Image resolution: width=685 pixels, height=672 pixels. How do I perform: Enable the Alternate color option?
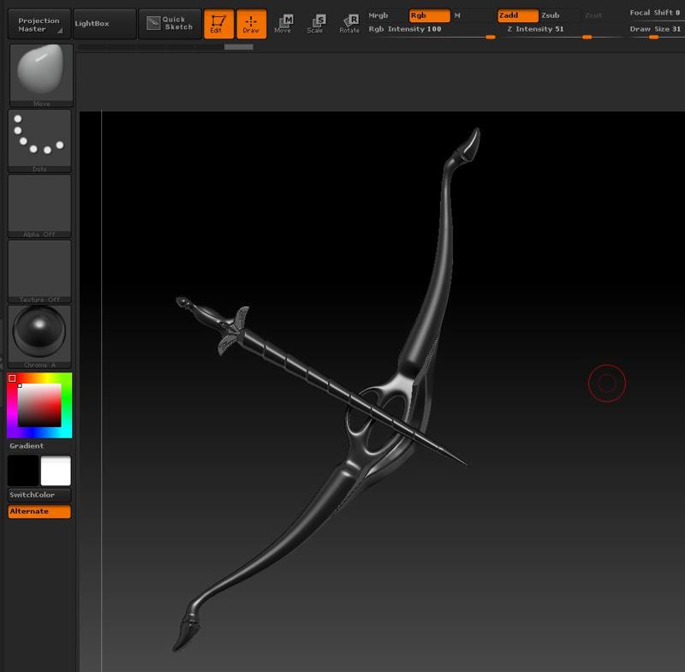click(x=39, y=511)
